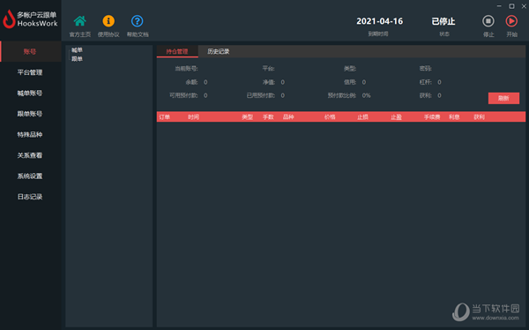Open 日志记录 in the sidebar
The height and width of the screenshot is (330, 529).
pyautogui.click(x=30, y=197)
